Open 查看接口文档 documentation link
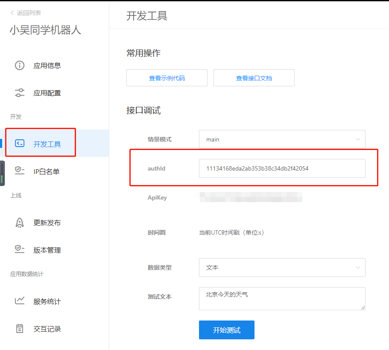 (254, 78)
